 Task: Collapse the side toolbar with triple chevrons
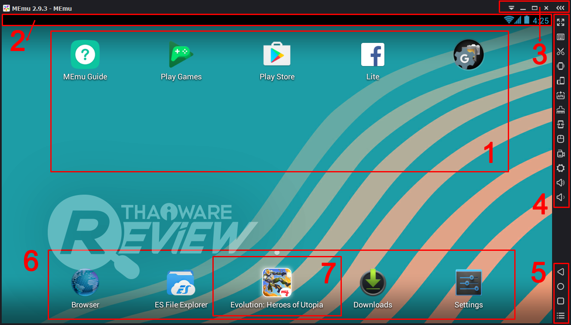pyautogui.click(x=560, y=8)
